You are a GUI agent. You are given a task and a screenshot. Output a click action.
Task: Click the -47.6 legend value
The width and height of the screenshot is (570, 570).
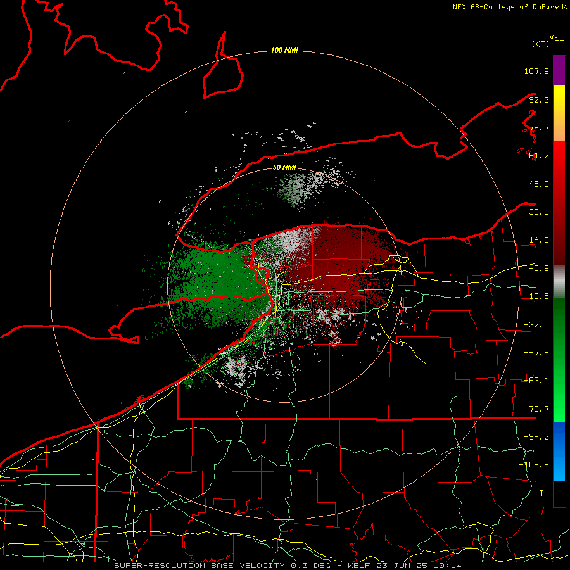[536, 353]
